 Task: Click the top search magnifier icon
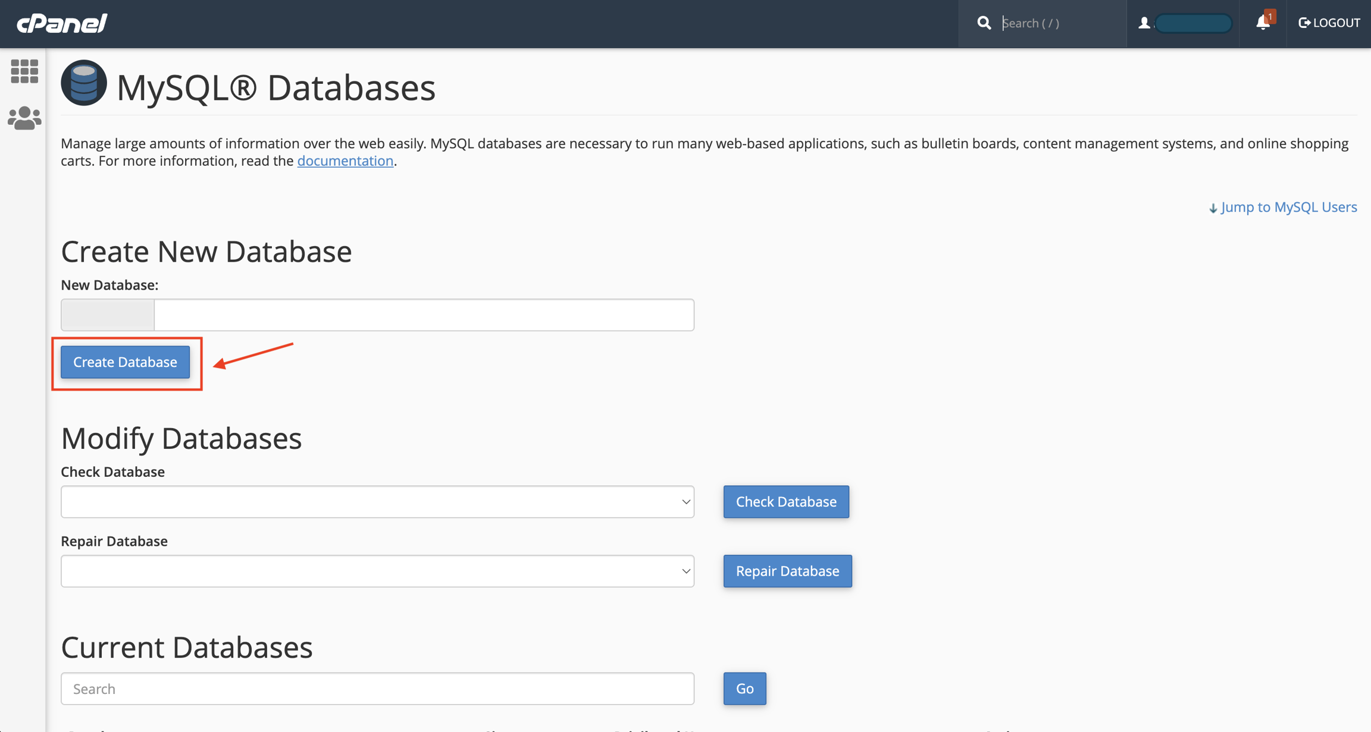[x=984, y=23]
